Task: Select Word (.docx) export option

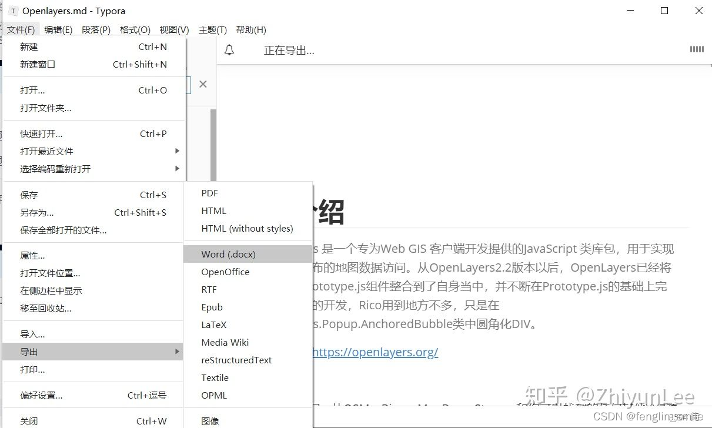Action: coord(248,254)
